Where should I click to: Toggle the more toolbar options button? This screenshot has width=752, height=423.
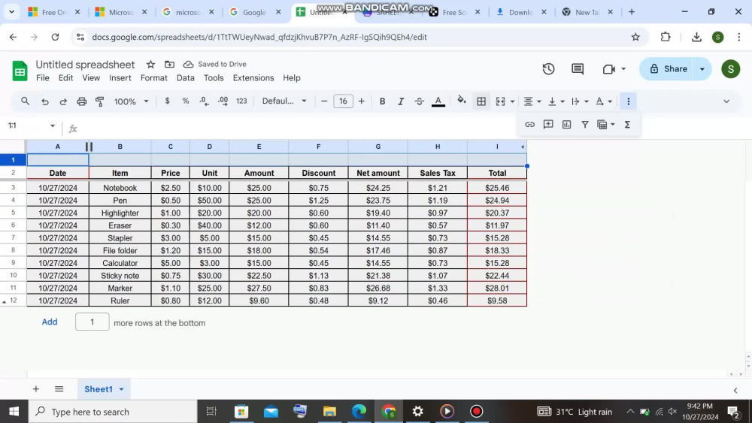(628, 101)
